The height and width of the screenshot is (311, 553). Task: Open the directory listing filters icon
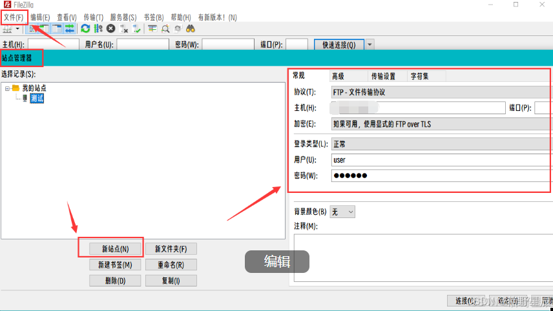pos(152,29)
